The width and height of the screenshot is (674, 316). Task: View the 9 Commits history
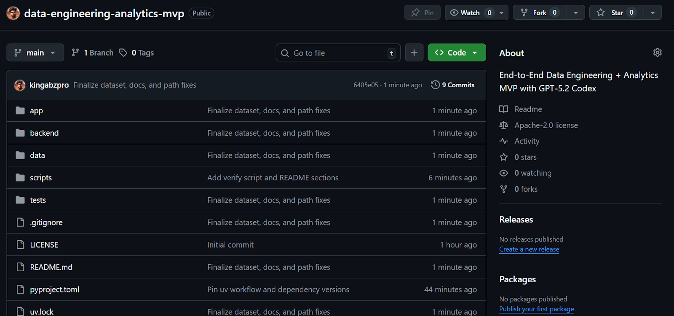pyautogui.click(x=453, y=85)
